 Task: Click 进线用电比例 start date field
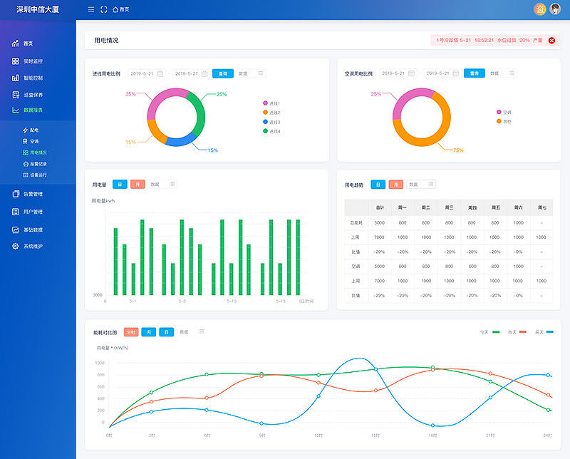147,73
